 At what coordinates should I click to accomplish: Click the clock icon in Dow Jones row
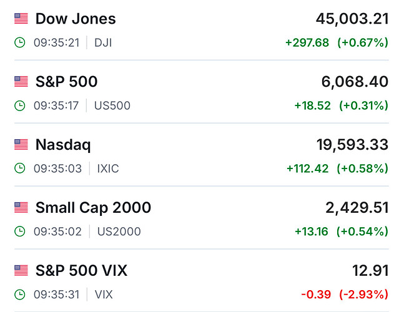21,42
